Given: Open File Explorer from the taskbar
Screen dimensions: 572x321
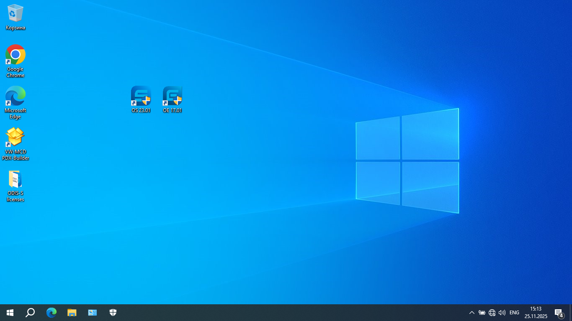Looking at the screenshot, I should tap(72, 312).
